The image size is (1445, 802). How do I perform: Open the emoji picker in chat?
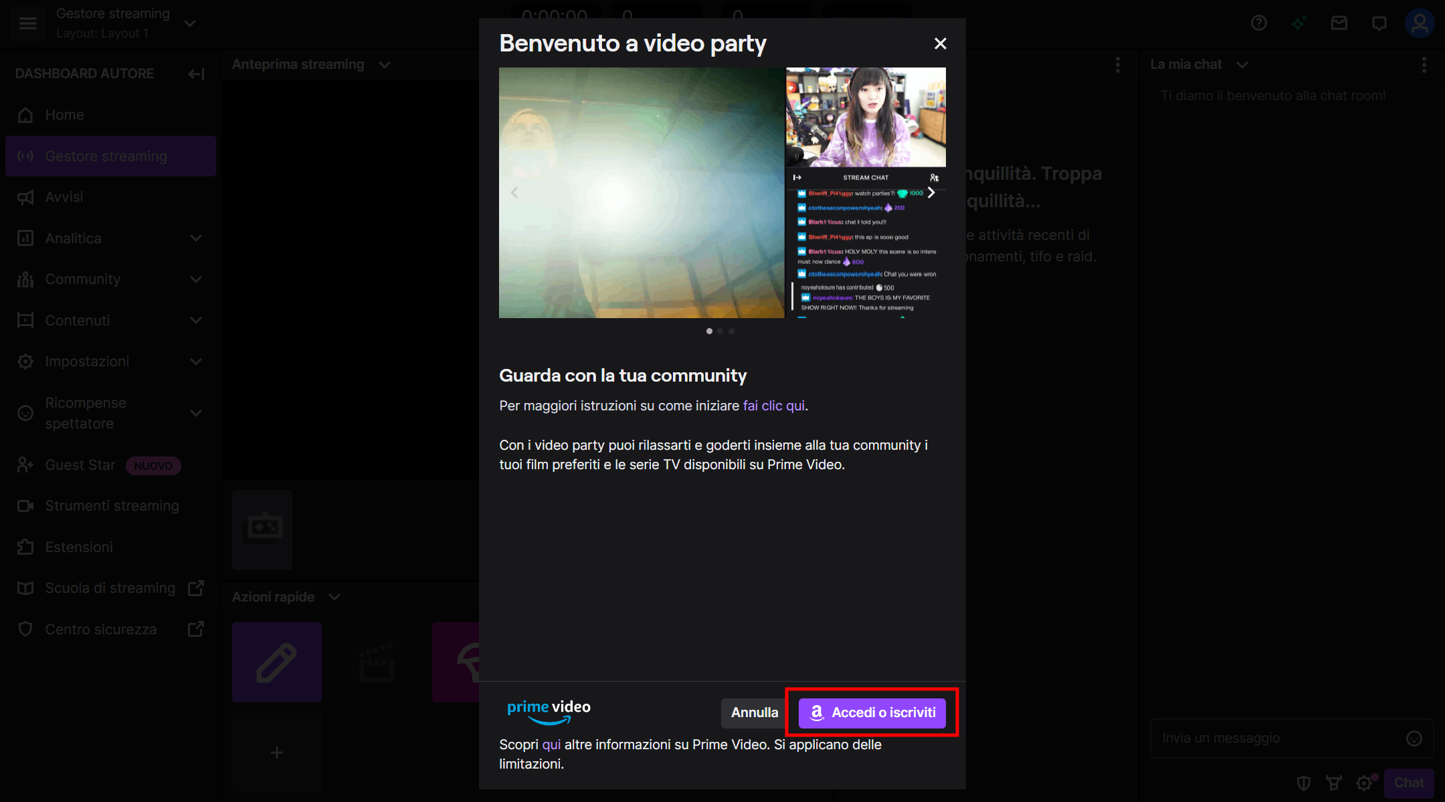(1414, 738)
